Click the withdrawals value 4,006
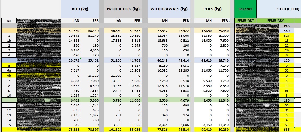The height and width of the screenshot is (132, 301). (184, 125)
